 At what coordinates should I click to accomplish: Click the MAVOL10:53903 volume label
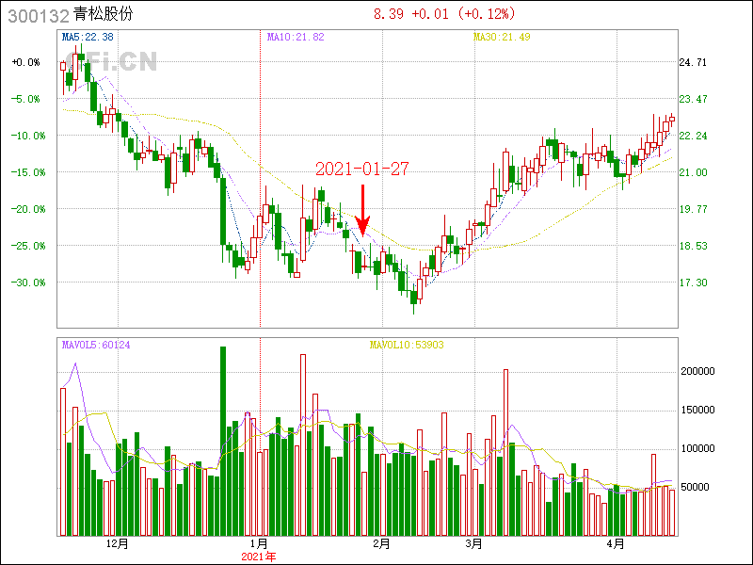[x=407, y=345]
